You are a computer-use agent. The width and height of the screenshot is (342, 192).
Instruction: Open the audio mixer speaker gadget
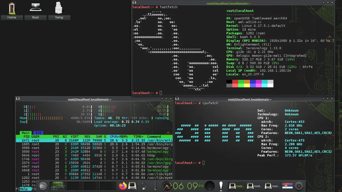(x=210, y=186)
